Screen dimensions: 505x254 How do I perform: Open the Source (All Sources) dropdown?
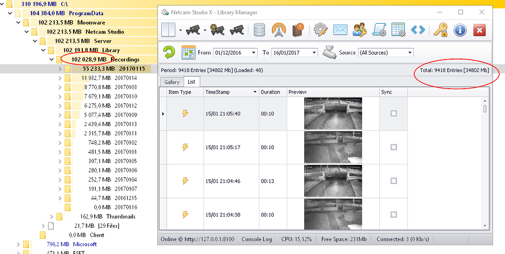tap(409, 53)
